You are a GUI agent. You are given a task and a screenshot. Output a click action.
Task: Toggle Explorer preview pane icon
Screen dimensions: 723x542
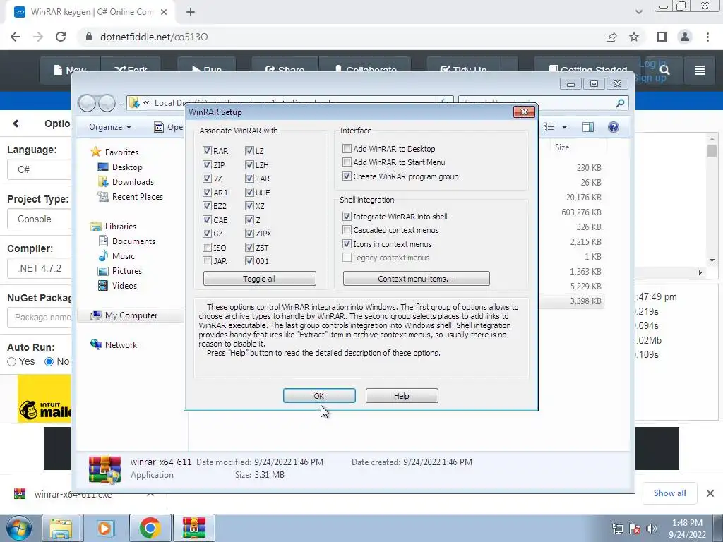click(x=588, y=127)
